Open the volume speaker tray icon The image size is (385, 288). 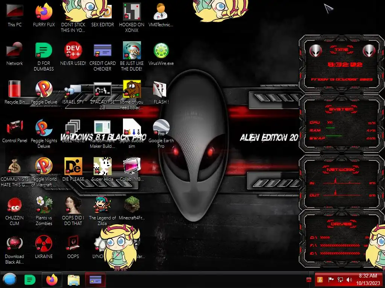(349, 279)
